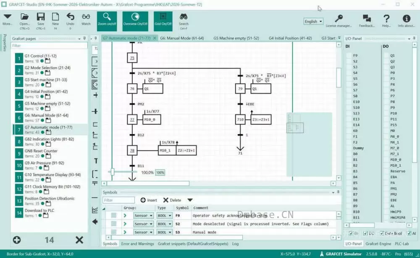Select the horizontal line tool
Screen dimensions: 420x258
pyautogui.click(x=95, y=198)
